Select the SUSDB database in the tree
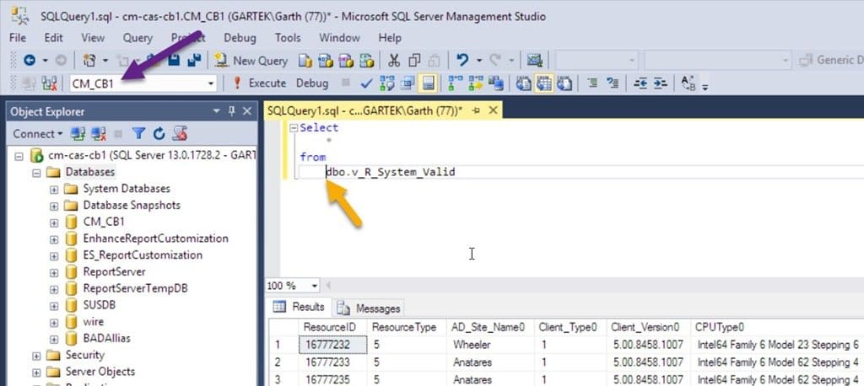 click(x=100, y=304)
